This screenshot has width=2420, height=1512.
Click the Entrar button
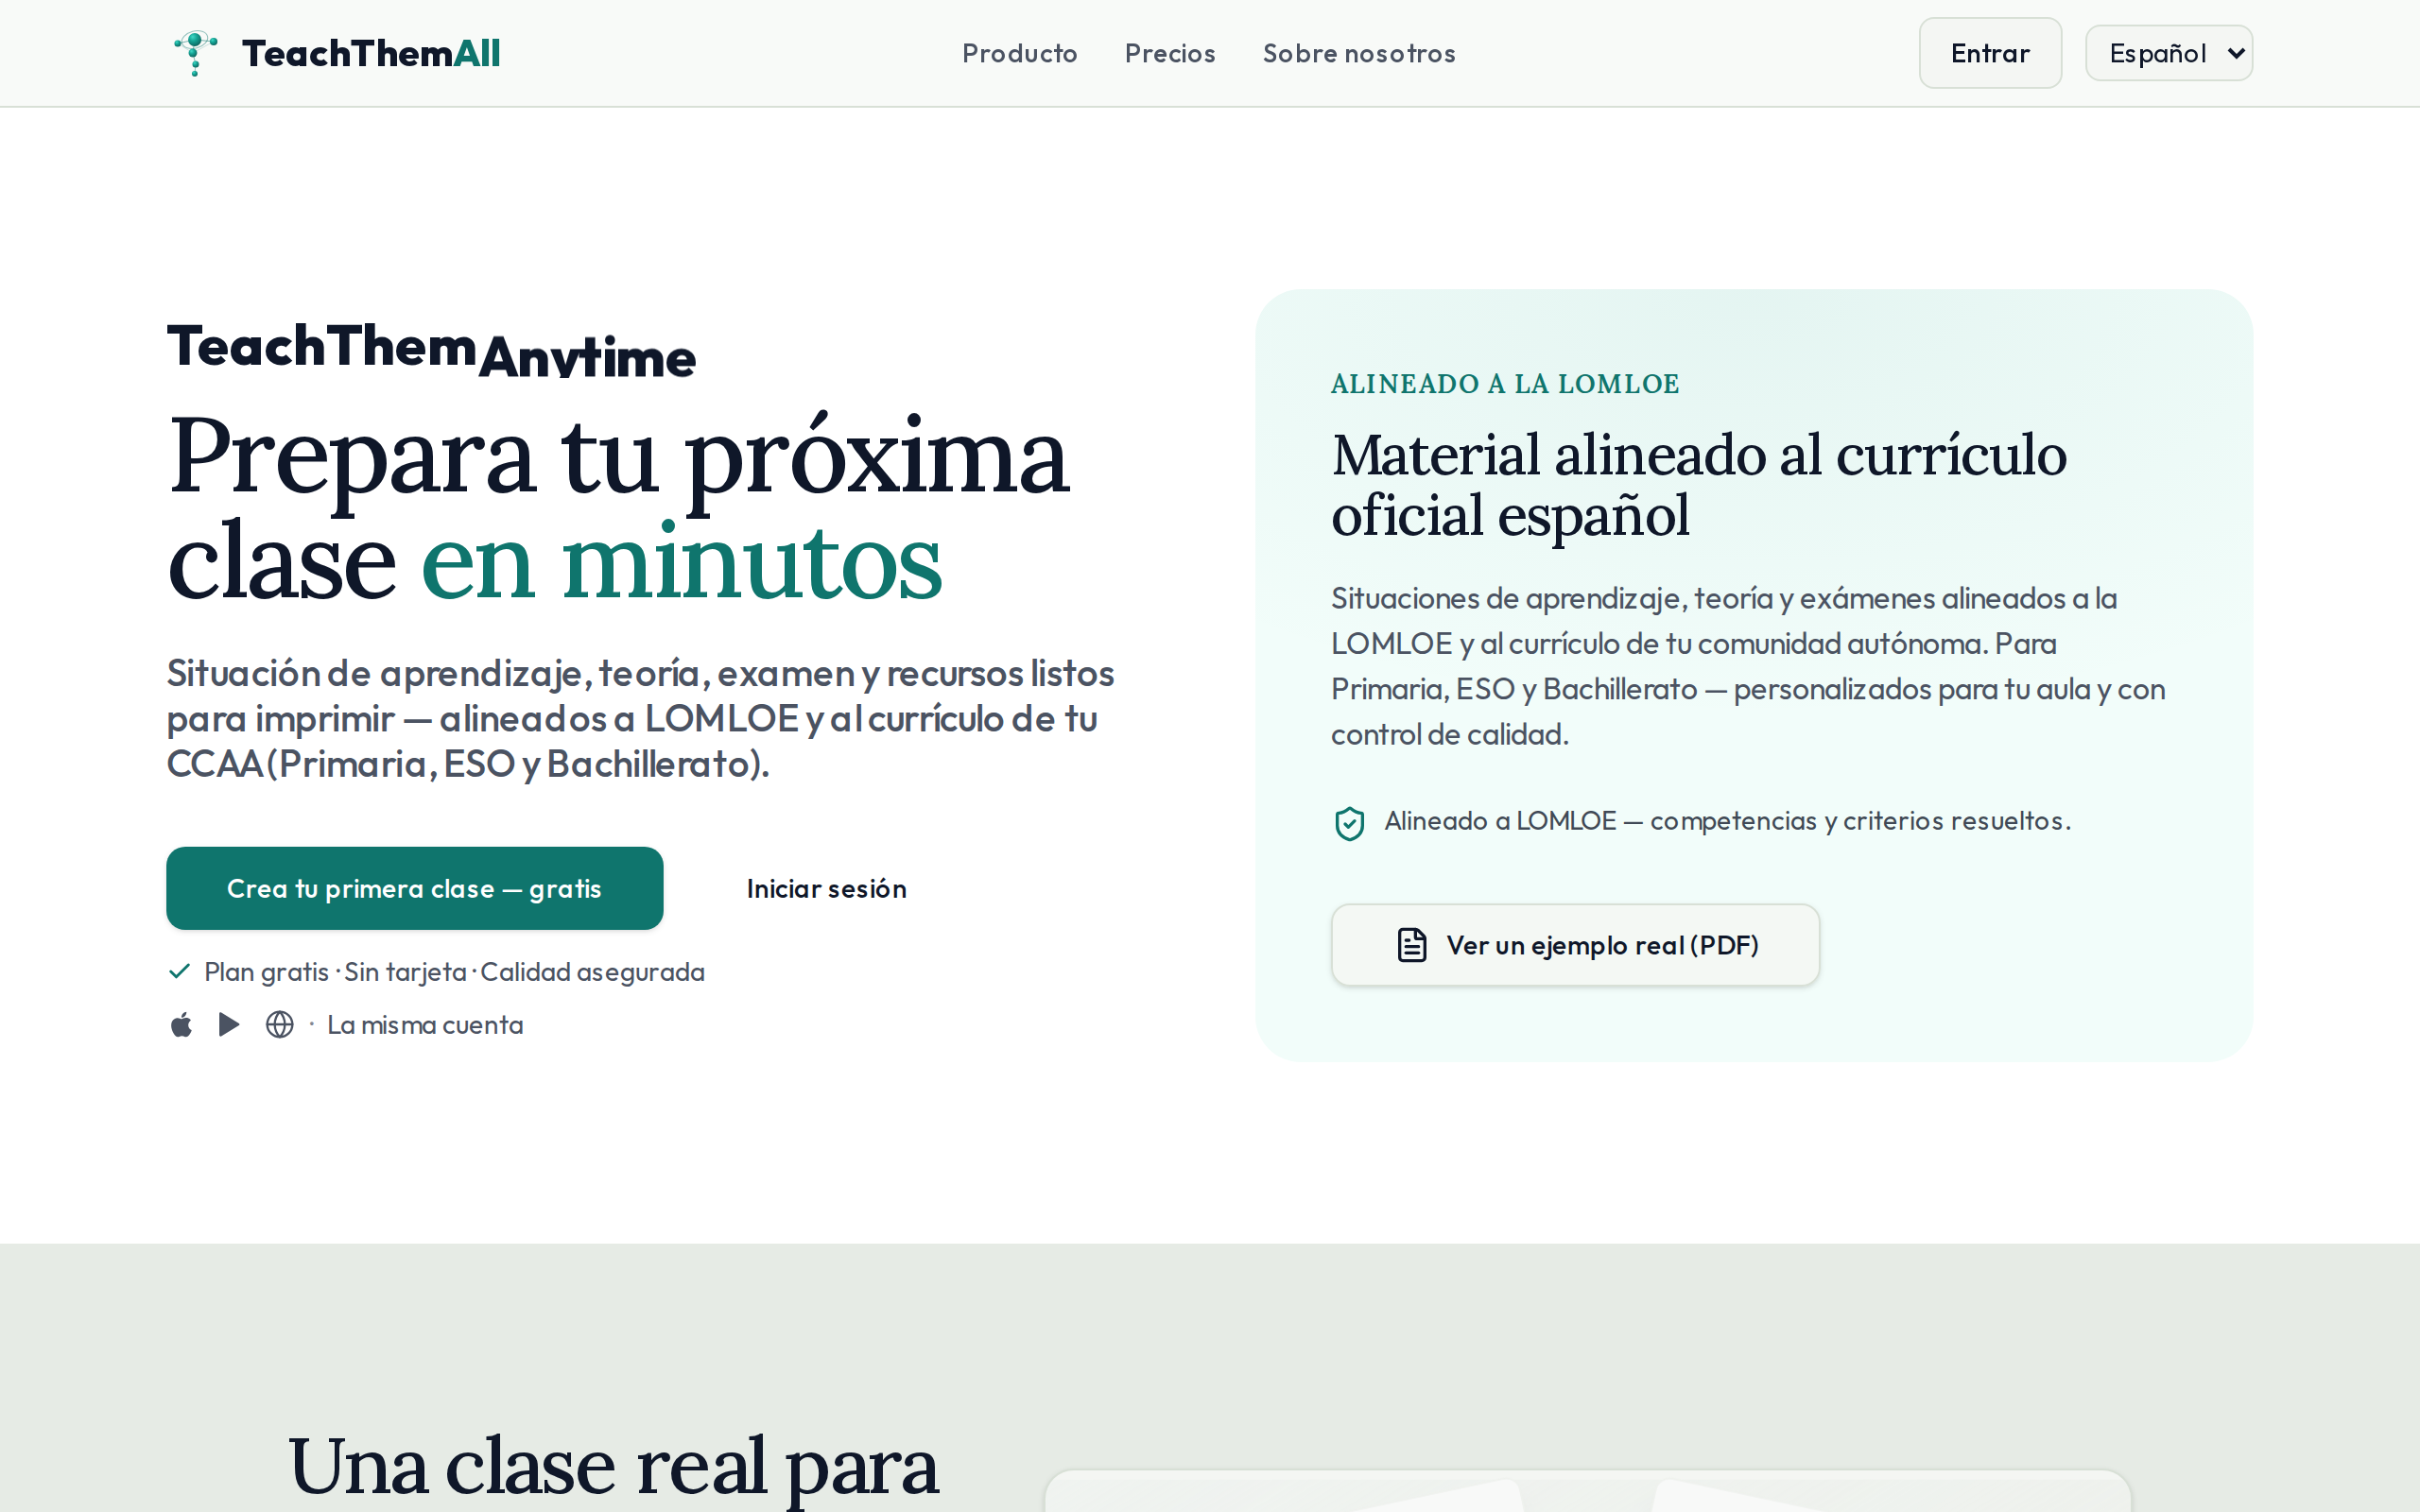point(1990,53)
